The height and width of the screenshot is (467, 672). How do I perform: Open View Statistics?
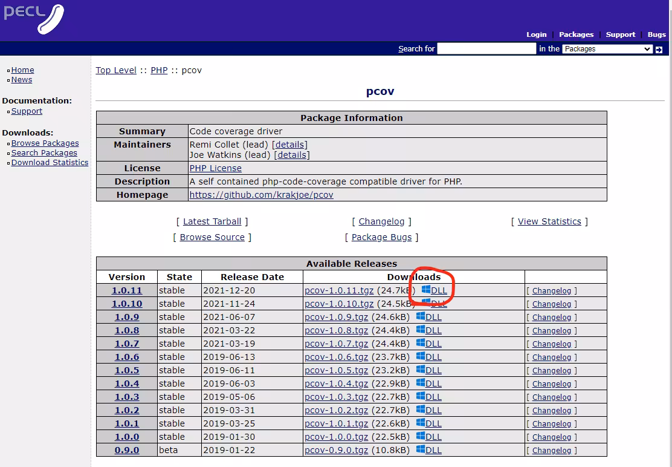coord(549,222)
